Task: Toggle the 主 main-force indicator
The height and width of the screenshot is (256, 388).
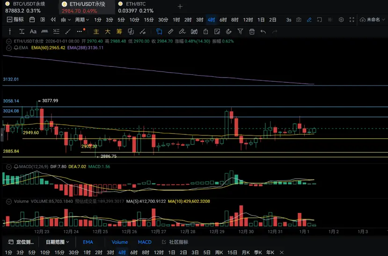Action: [x=96, y=31]
